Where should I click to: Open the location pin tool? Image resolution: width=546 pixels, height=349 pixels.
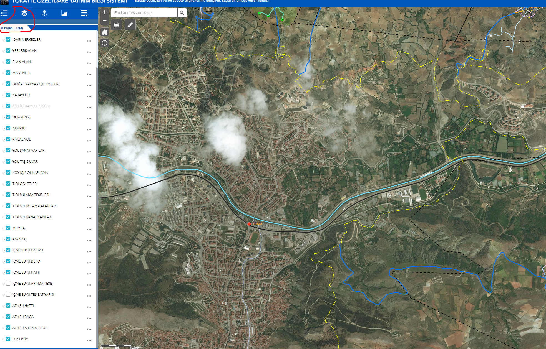[44, 13]
